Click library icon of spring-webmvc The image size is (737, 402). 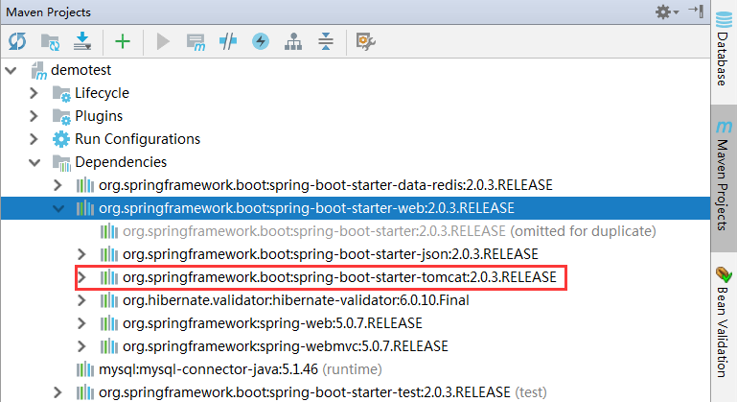[x=109, y=346]
